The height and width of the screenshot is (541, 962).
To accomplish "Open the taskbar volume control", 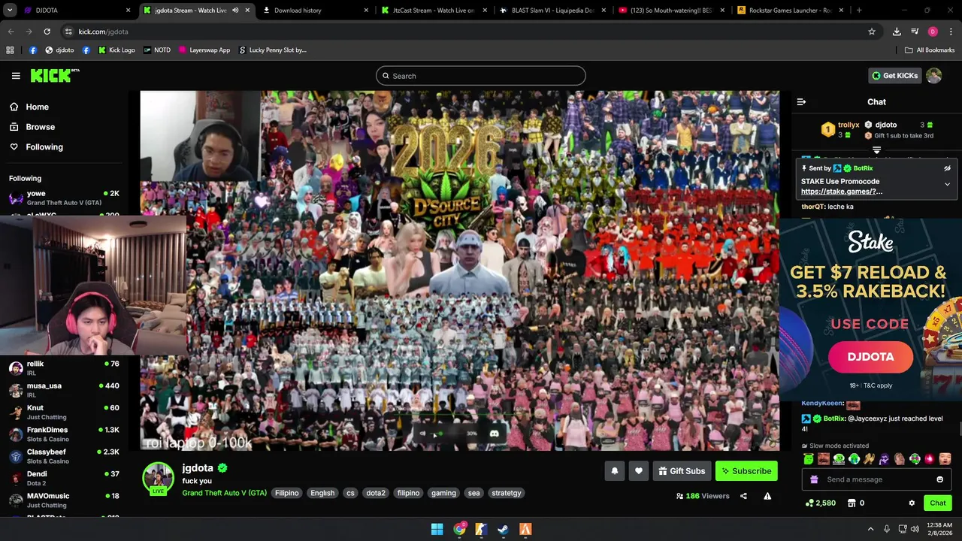I will click(x=915, y=529).
